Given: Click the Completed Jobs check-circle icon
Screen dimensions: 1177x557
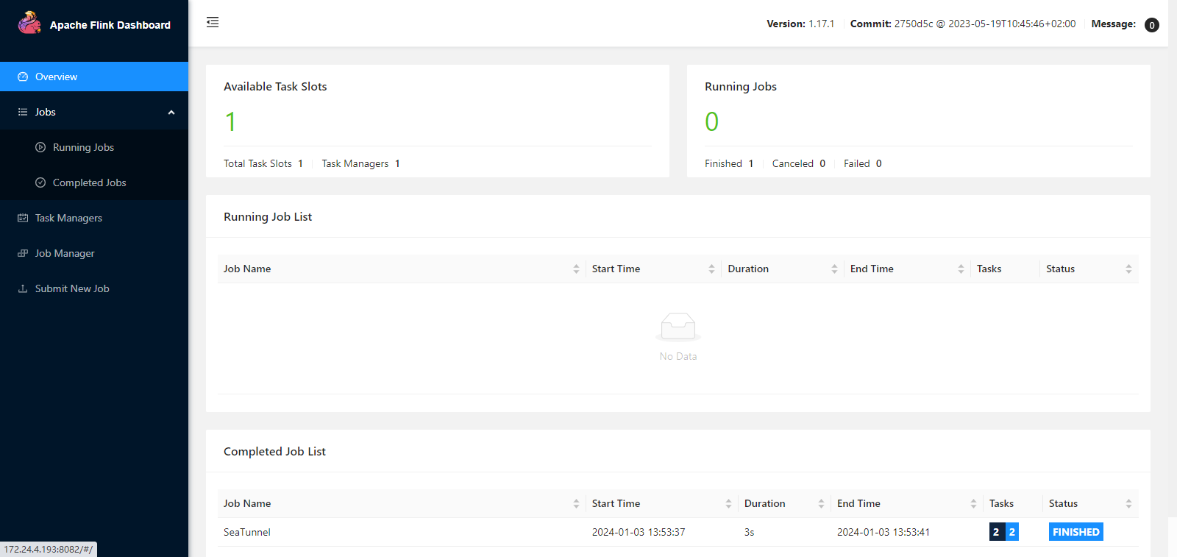Looking at the screenshot, I should (x=40, y=182).
